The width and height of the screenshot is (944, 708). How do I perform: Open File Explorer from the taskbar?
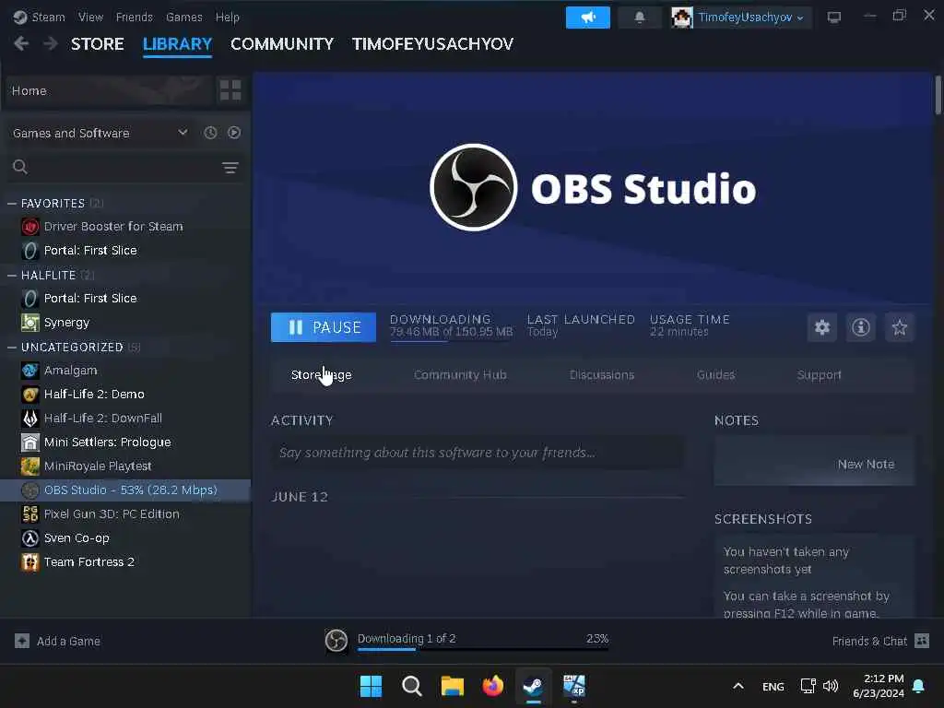tap(452, 686)
